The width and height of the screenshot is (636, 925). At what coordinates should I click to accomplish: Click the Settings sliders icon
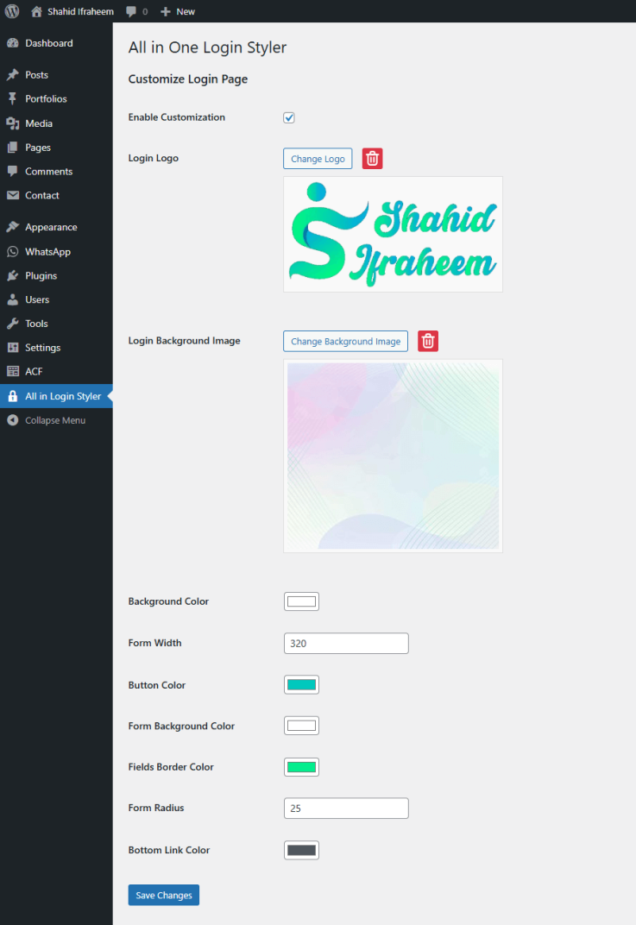[x=13, y=348]
